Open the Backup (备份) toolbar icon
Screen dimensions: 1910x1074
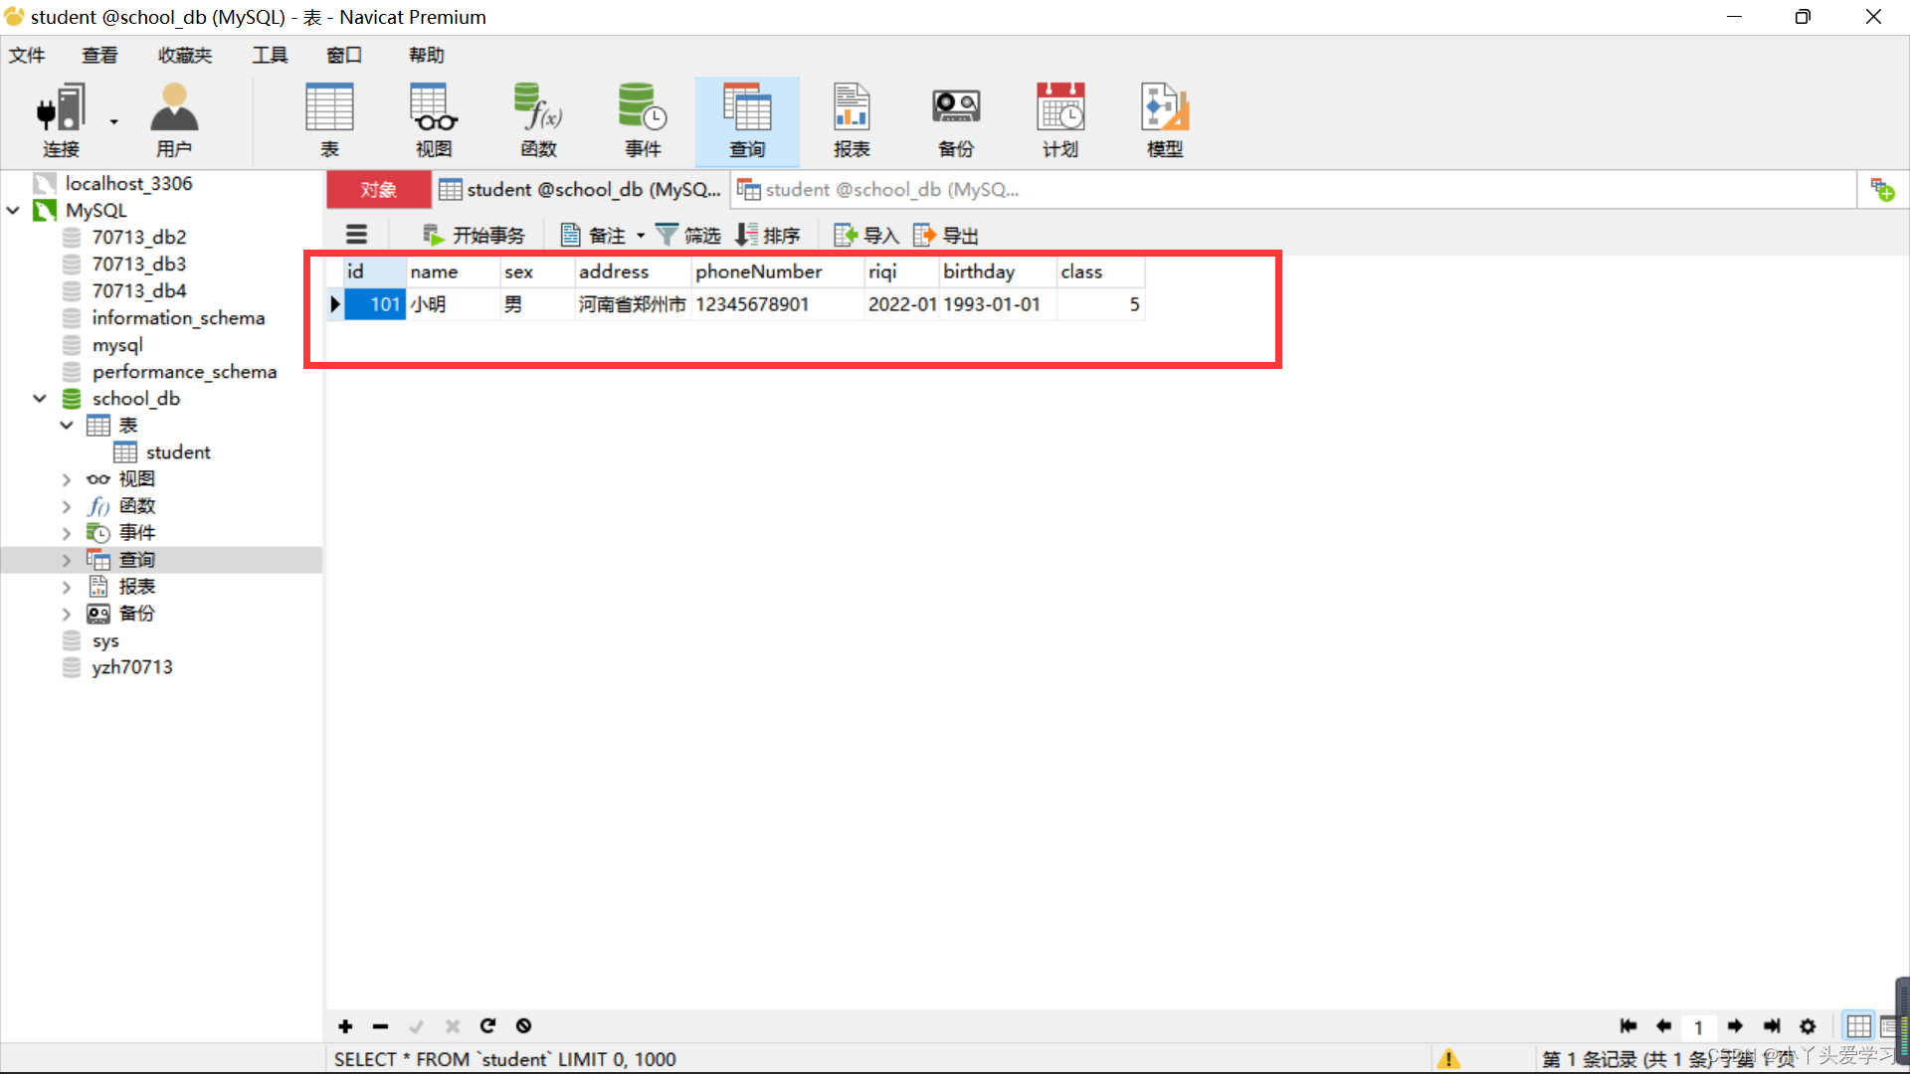click(x=956, y=120)
